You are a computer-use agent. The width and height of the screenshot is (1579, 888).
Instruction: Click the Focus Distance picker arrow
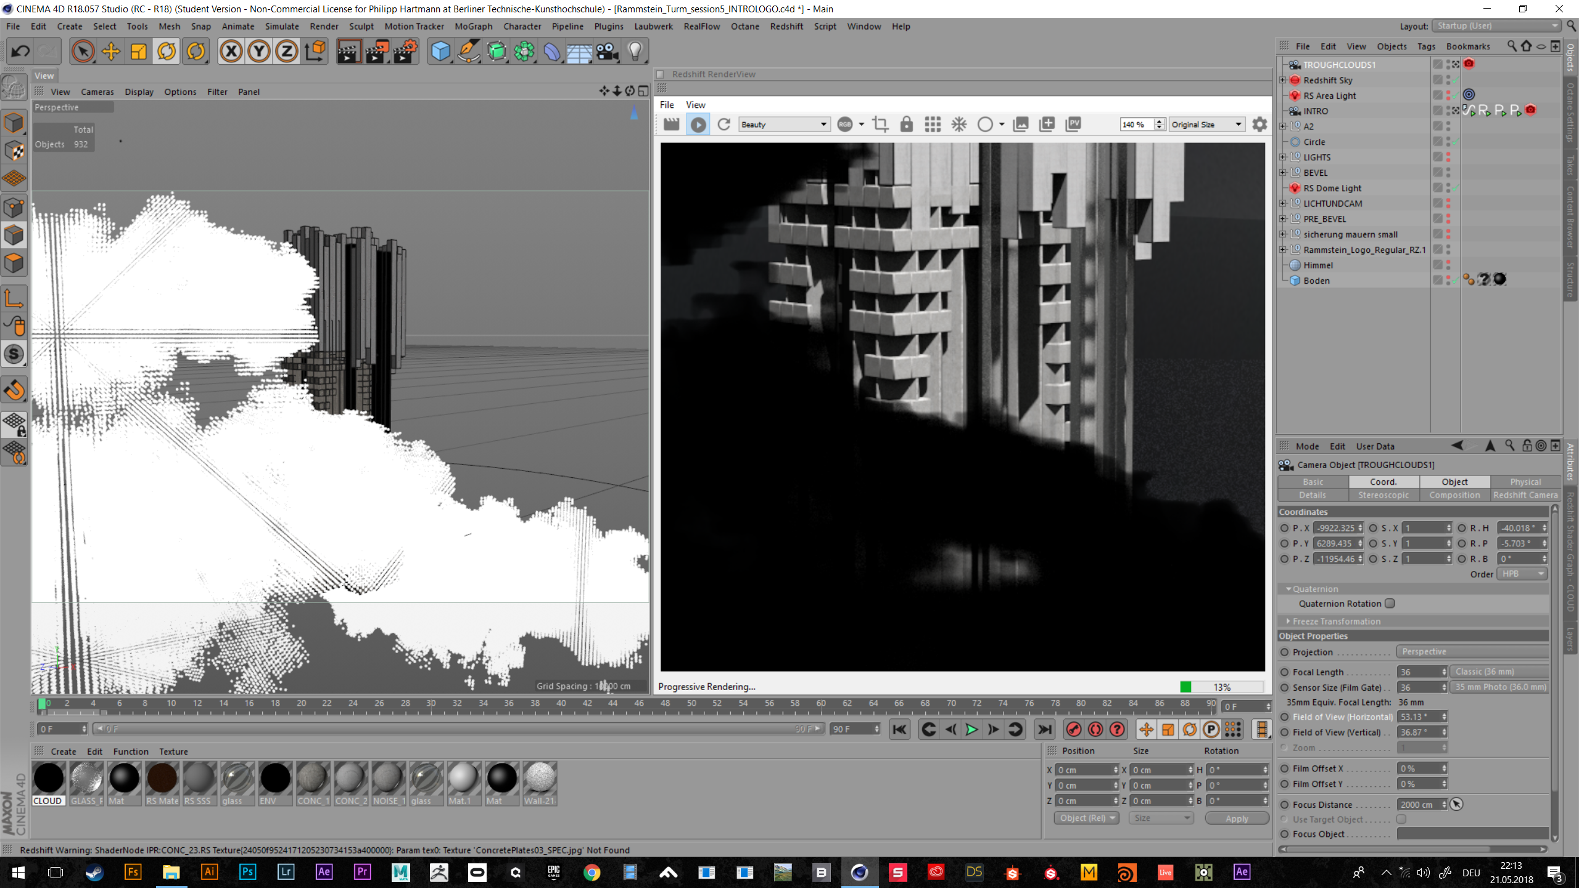click(1457, 804)
